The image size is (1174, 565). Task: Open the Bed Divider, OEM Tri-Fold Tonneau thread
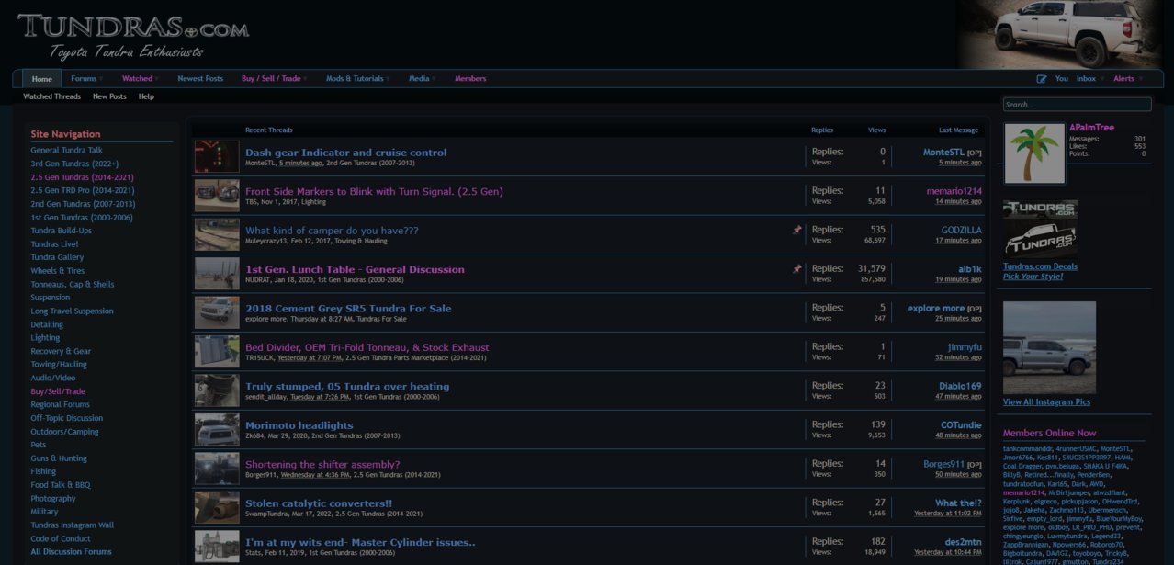(367, 347)
